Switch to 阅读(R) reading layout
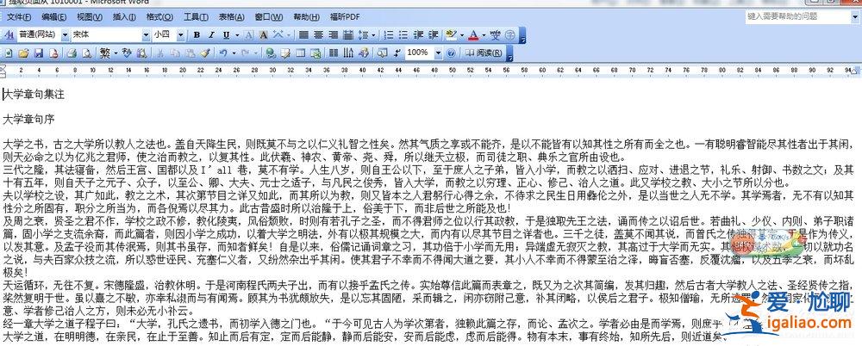This screenshot has width=862, height=346. 484,53
